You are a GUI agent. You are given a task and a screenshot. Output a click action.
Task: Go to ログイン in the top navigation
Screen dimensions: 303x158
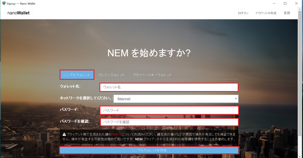pyautogui.click(x=243, y=13)
